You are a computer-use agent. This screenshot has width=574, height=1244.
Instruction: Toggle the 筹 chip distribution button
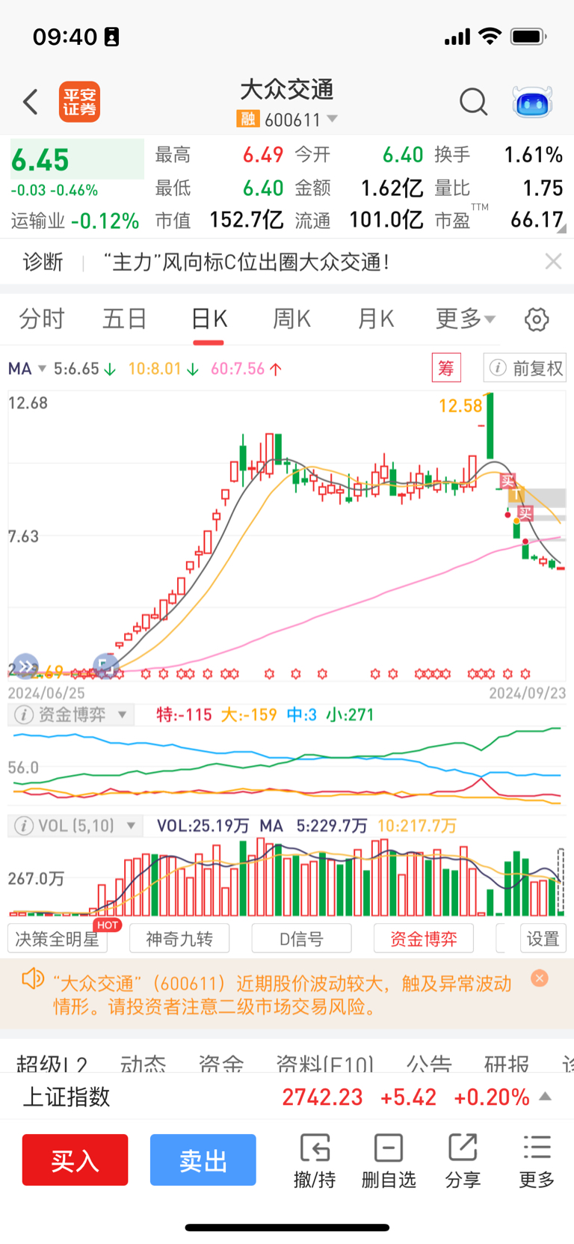coord(446,368)
